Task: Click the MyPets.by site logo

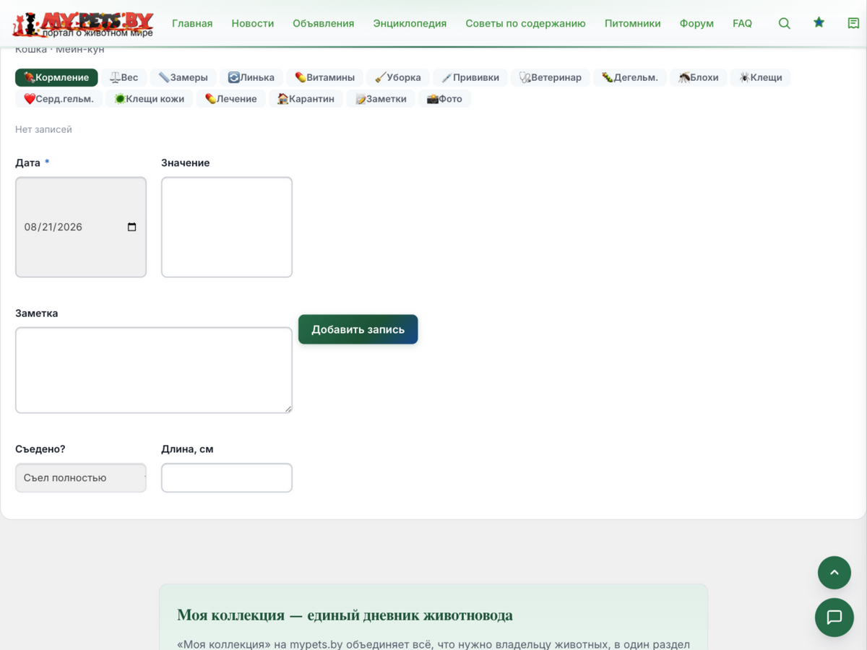Action: point(83,24)
